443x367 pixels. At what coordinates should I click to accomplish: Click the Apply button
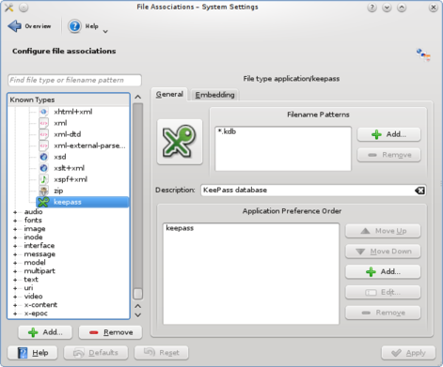(x=408, y=353)
